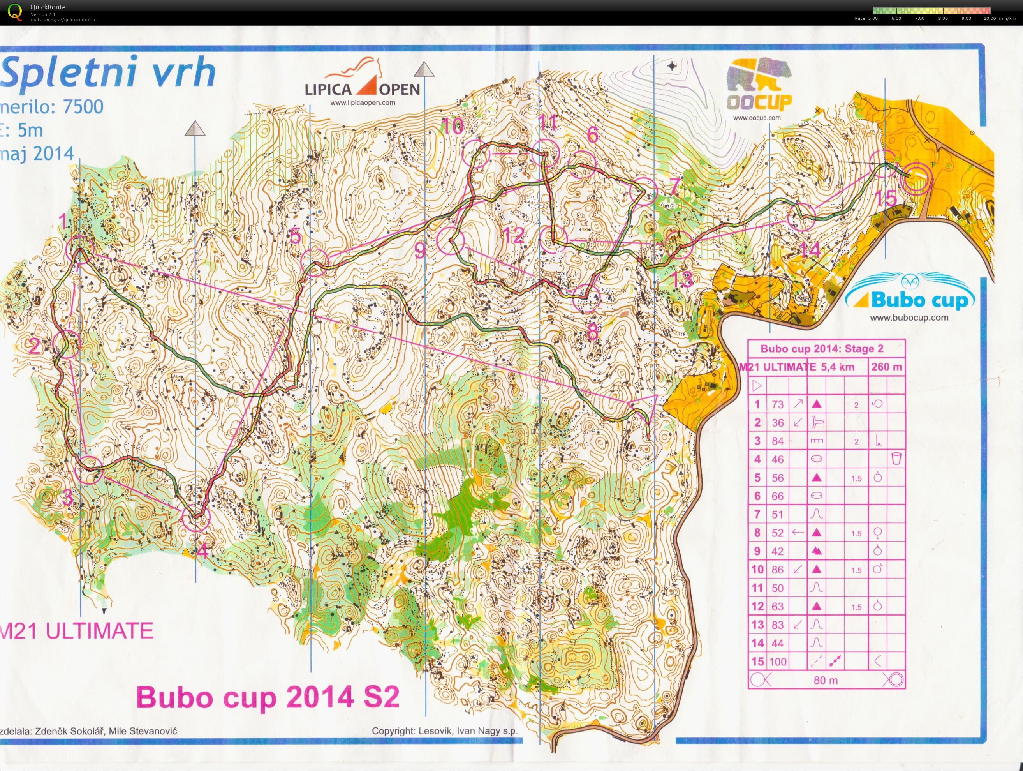The height and width of the screenshot is (771, 1023).
Task: Click the Spletni vrh map title
Action: click(109, 72)
